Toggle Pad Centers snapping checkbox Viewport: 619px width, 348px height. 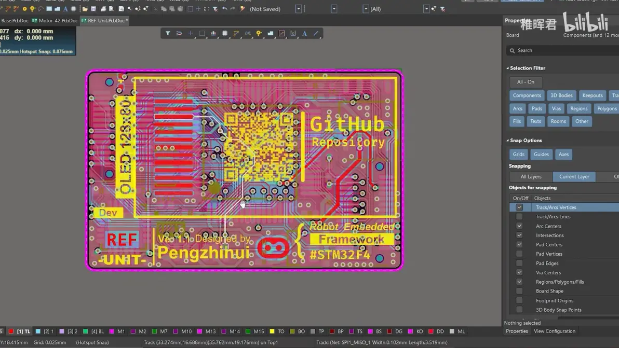pyautogui.click(x=519, y=245)
